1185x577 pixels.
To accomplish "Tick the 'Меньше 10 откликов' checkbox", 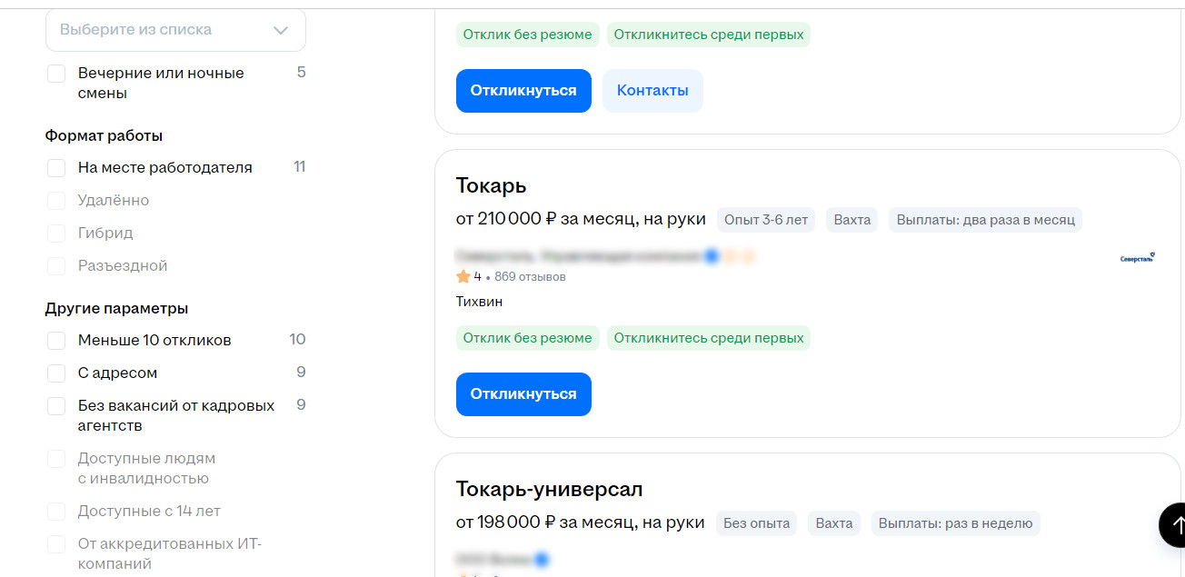I will (56, 341).
